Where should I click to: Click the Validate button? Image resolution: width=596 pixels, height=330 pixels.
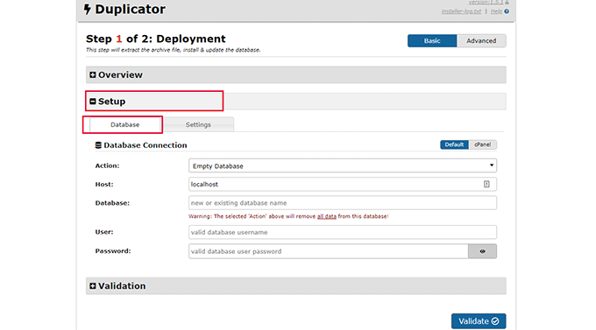click(x=479, y=321)
